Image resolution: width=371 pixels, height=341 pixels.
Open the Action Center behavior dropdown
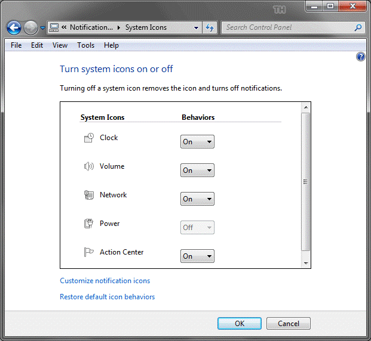197,256
